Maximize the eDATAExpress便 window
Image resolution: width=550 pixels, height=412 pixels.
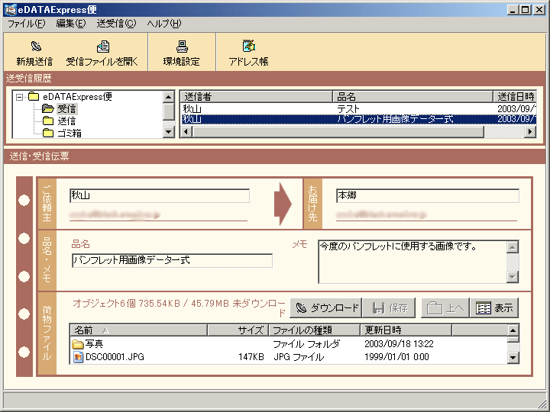click(x=525, y=10)
